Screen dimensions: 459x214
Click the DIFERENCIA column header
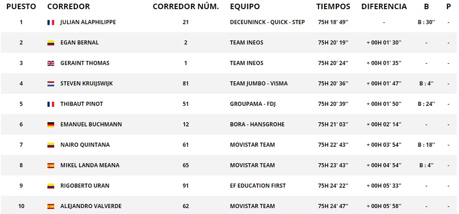384,6
